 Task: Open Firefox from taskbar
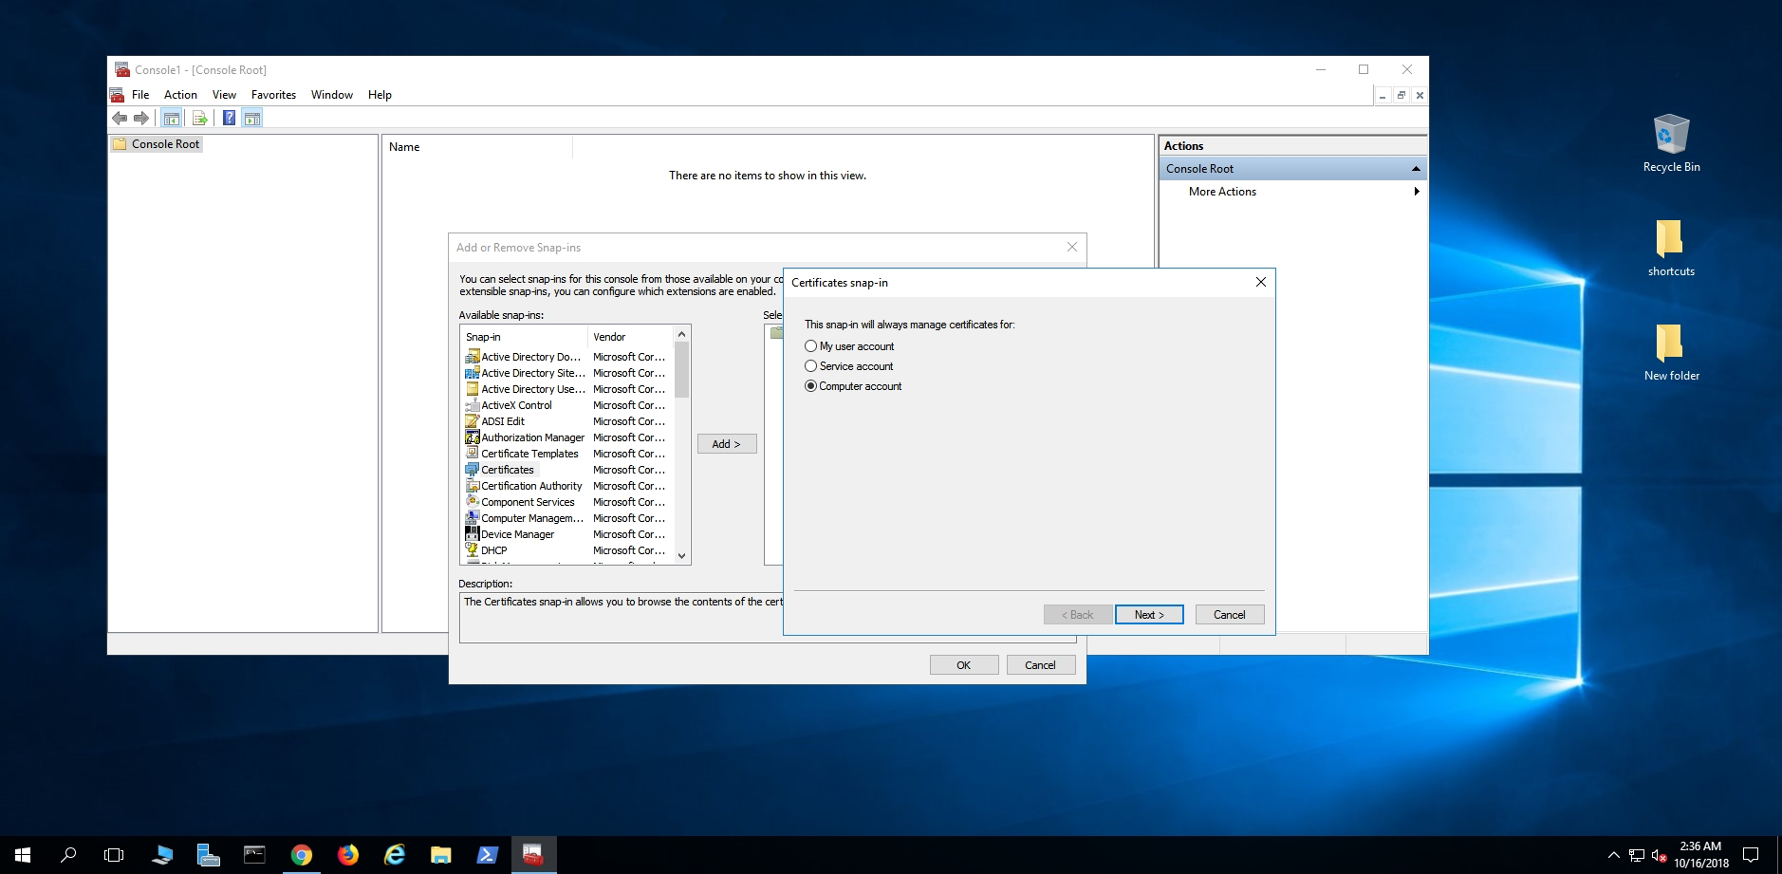[x=348, y=855]
